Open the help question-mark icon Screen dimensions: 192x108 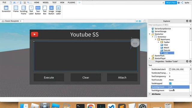(x=179, y=3)
